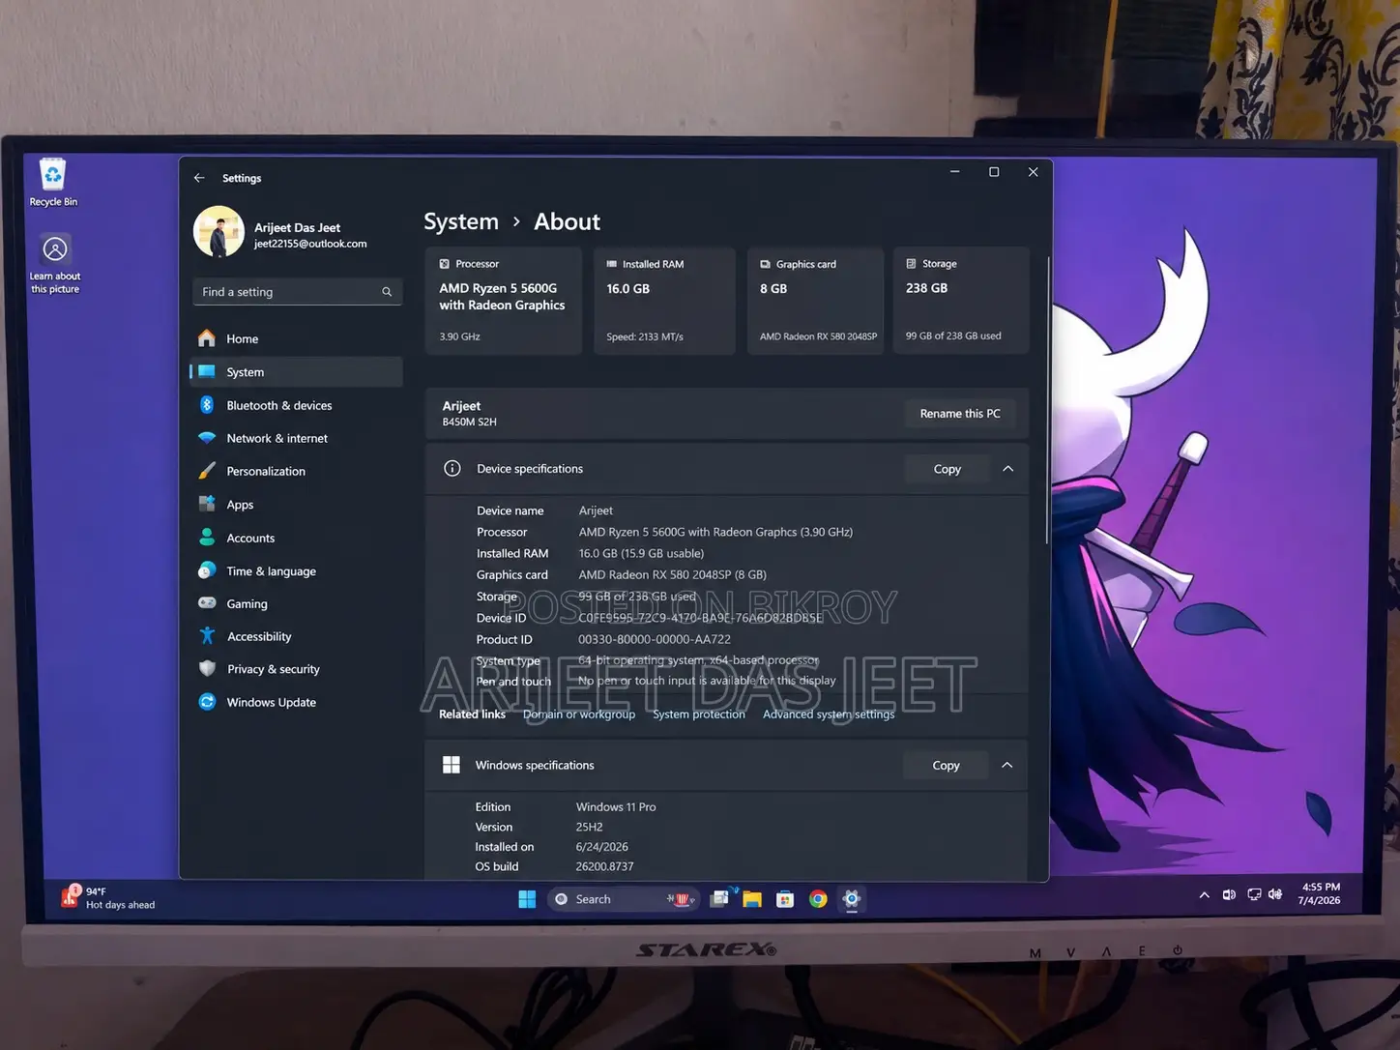
Task: Copy the Windows specifications
Action: pyautogui.click(x=947, y=766)
